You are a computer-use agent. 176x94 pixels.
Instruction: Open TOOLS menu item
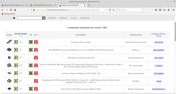(x=74, y=18)
